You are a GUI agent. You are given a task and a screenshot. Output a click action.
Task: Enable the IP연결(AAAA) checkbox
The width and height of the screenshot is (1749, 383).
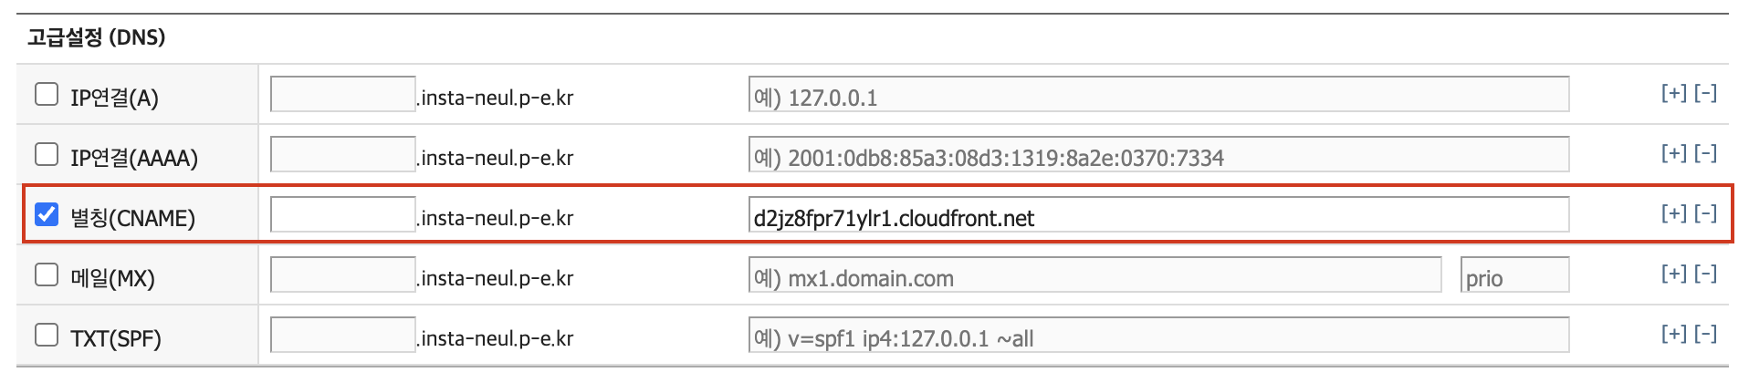point(47,154)
